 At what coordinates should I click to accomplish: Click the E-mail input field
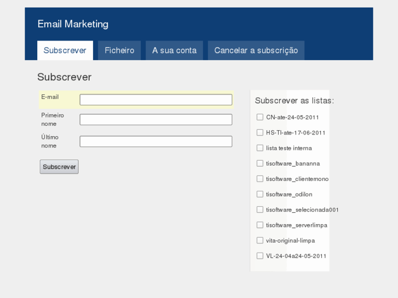click(x=156, y=100)
